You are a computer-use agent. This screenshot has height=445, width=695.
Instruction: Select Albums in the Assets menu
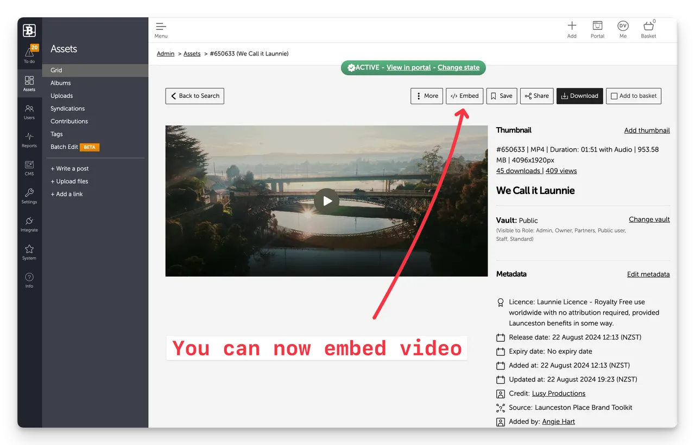click(x=61, y=83)
